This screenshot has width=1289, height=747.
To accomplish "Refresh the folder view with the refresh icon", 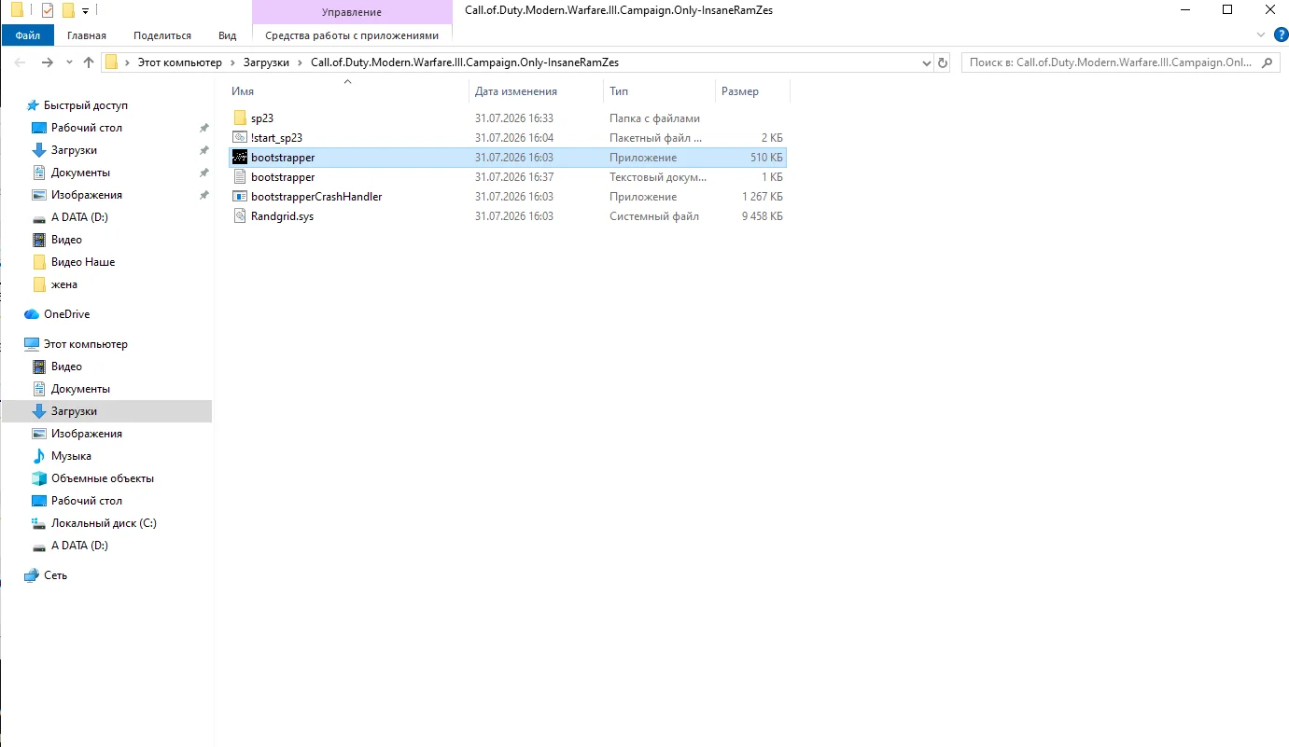I will click(x=942, y=62).
